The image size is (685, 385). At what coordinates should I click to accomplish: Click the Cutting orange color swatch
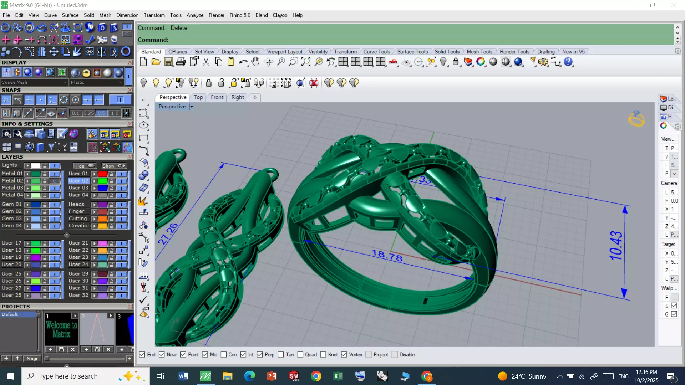click(103, 219)
